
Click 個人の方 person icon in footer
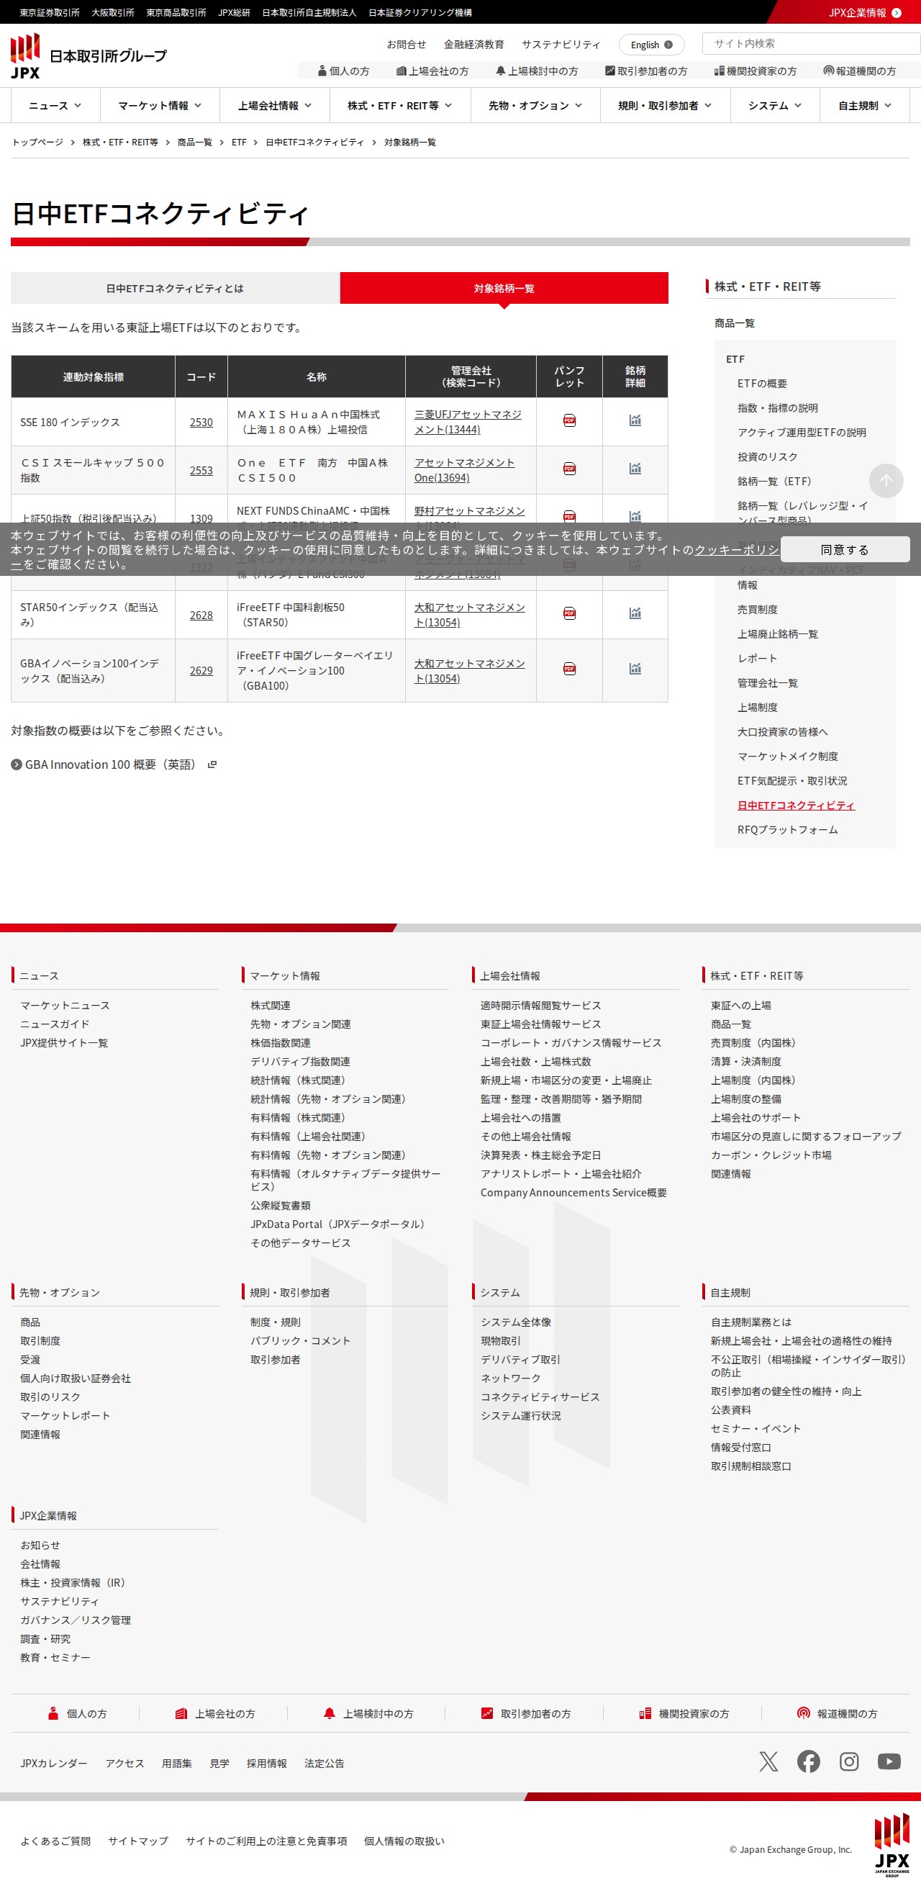pyautogui.click(x=53, y=1713)
